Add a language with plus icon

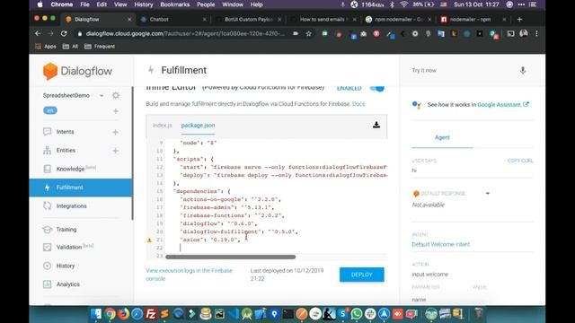tap(116, 111)
